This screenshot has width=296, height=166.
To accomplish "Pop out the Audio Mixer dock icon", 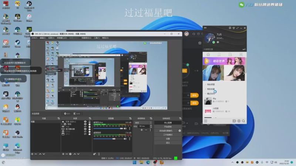I will [x=130, y=118].
